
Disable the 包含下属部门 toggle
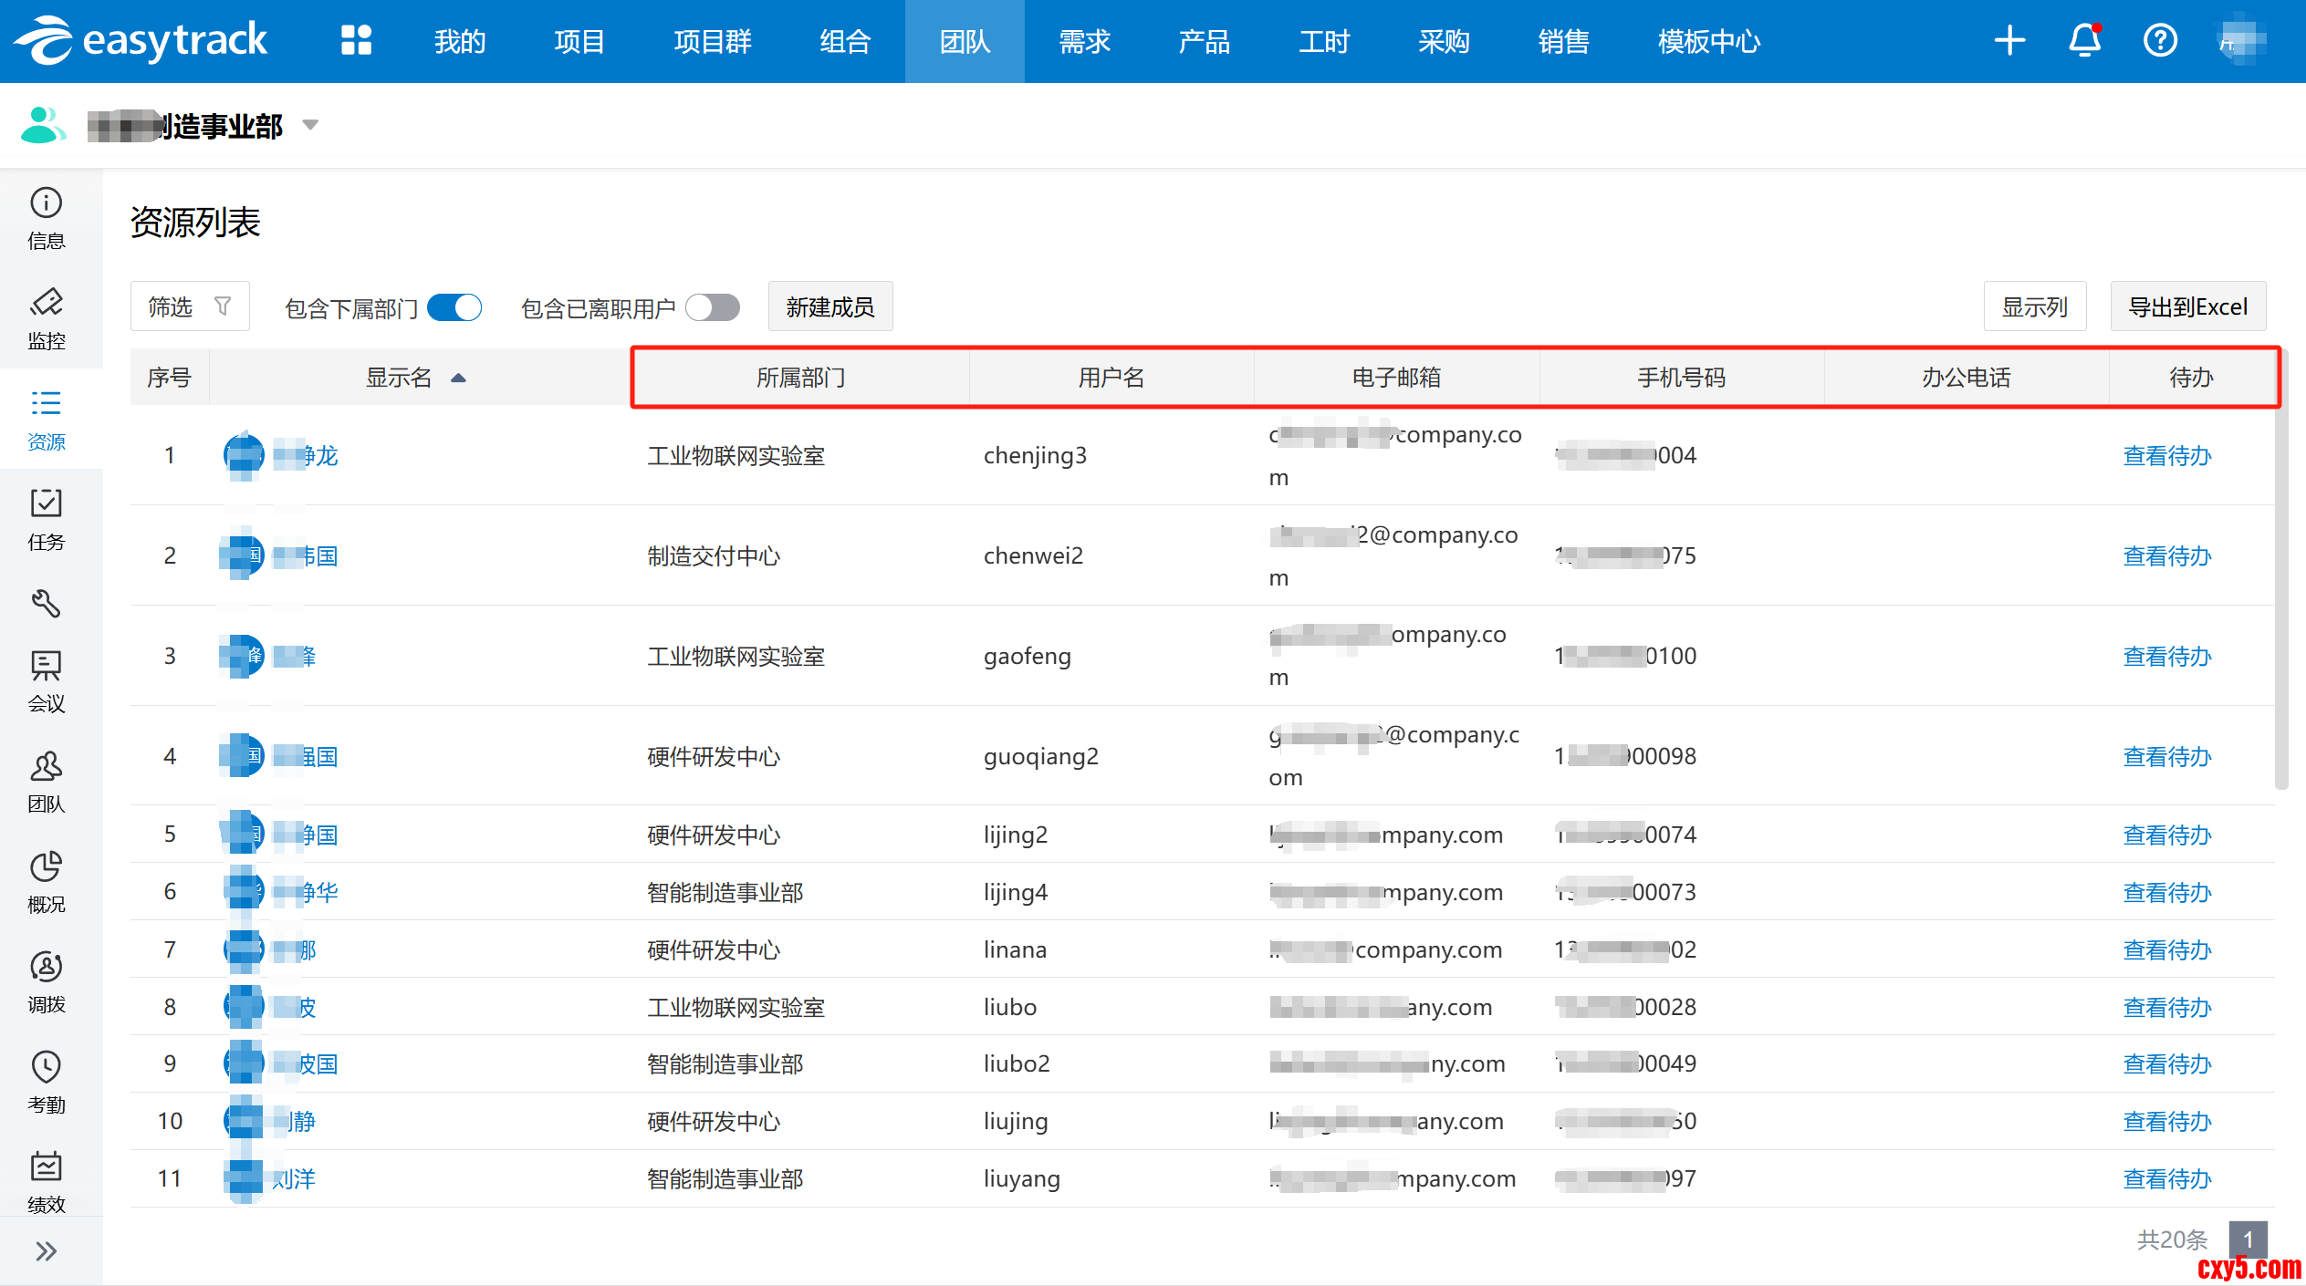point(454,308)
